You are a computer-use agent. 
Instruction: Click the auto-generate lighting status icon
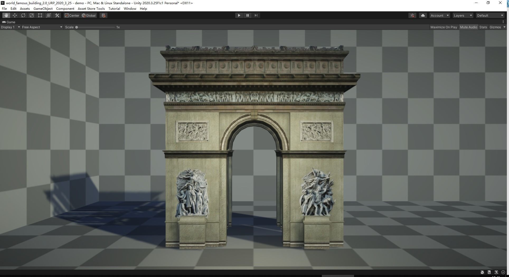496,272
